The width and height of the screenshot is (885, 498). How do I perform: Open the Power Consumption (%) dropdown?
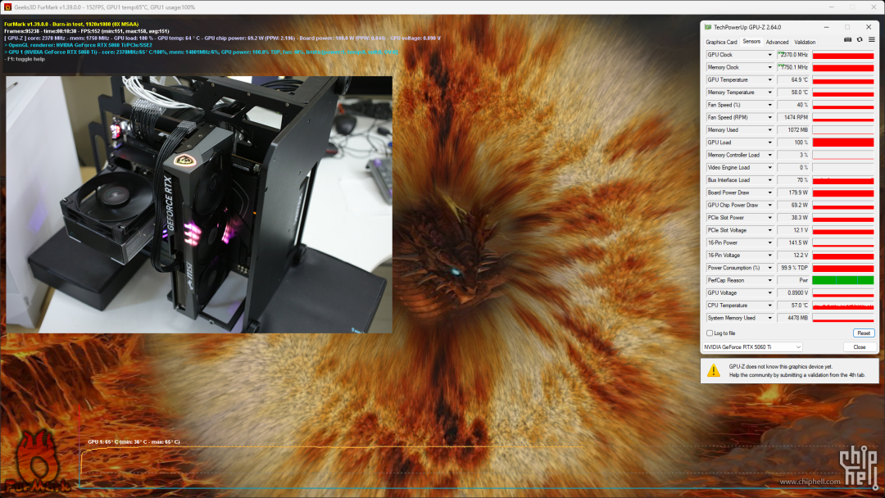click(x=769, y=268)
